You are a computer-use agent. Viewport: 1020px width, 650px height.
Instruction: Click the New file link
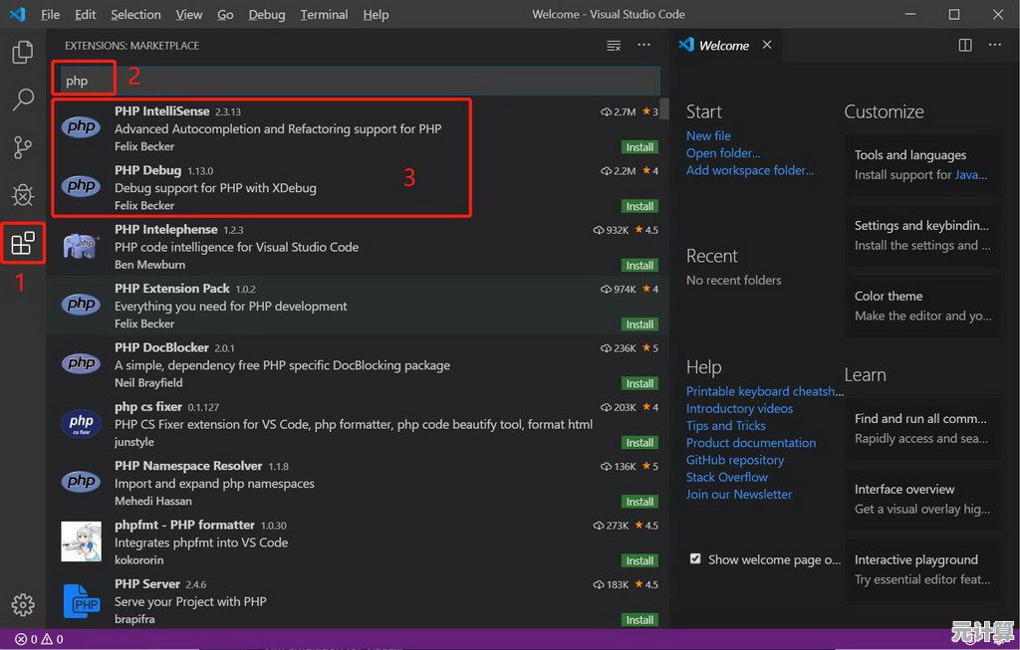[x=708, y=135]
